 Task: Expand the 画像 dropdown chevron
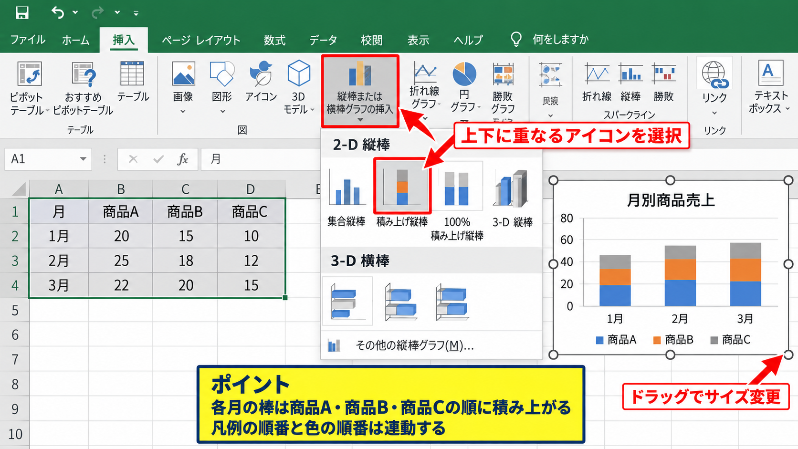(x=183, y=112)
